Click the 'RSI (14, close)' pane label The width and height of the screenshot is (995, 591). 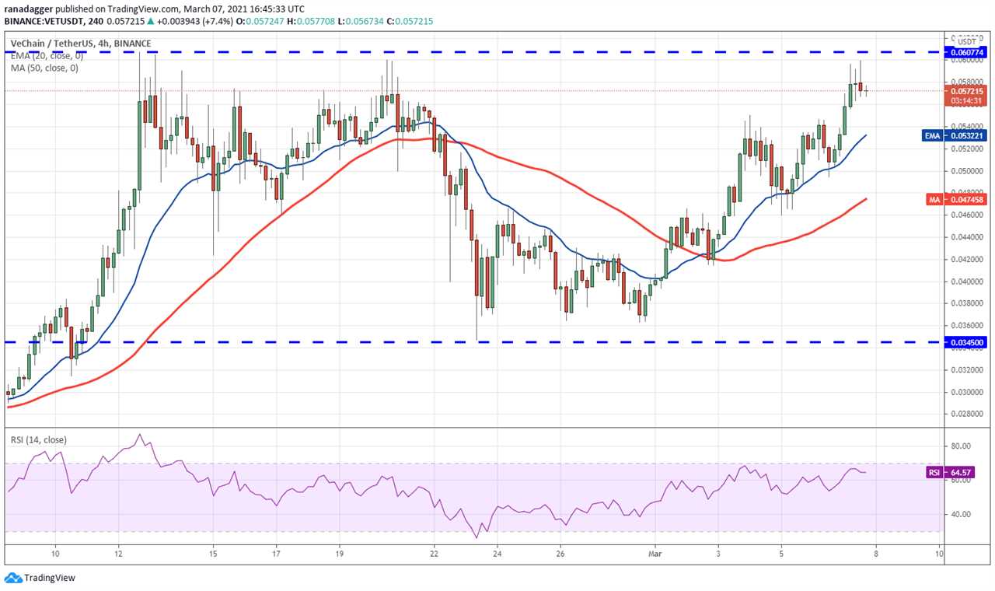(38, 440)
